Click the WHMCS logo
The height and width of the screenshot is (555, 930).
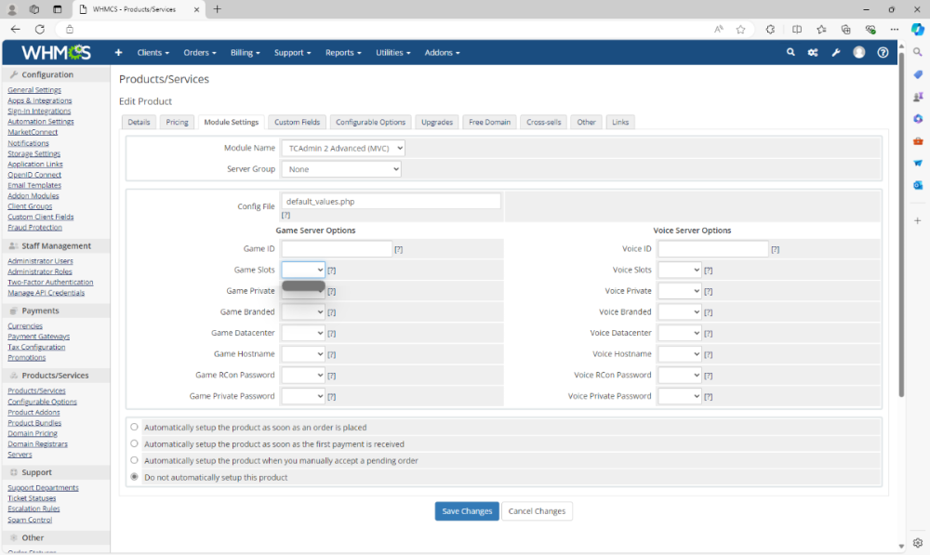point(57,53)
